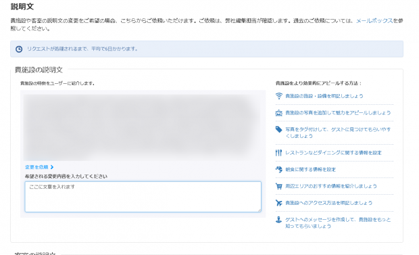Click the clock icon in the blue notice

(19, 49)
